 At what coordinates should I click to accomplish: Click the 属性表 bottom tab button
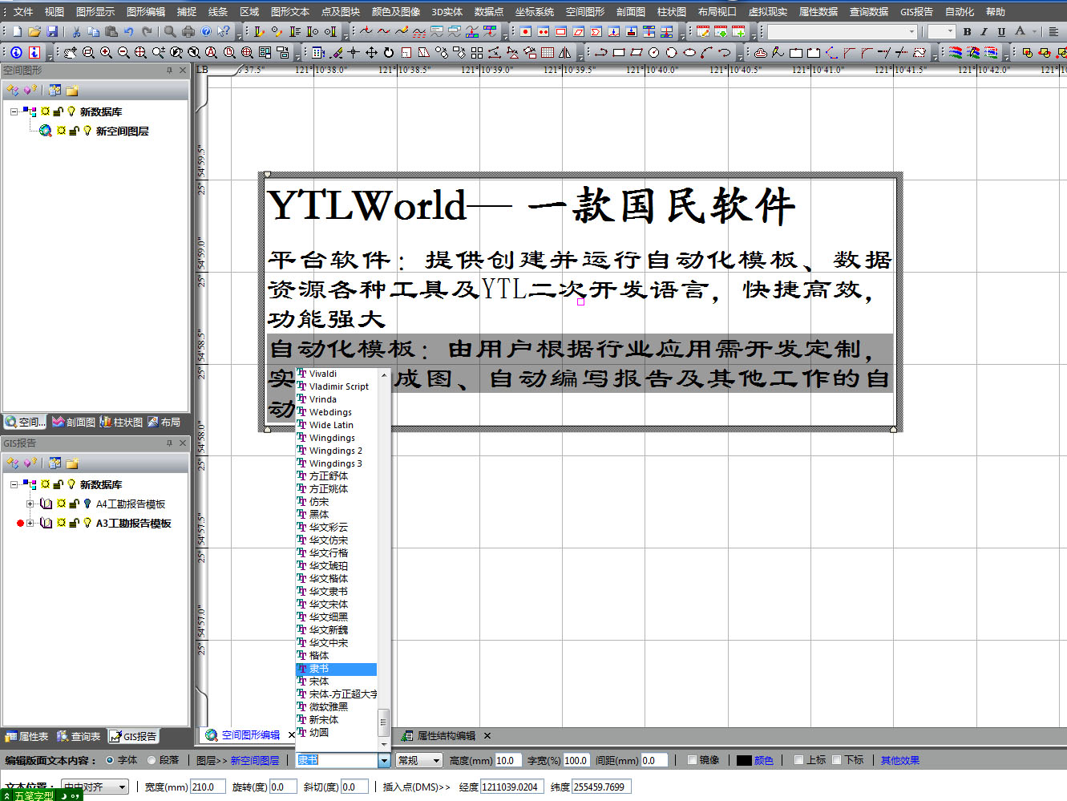point(26,736)
